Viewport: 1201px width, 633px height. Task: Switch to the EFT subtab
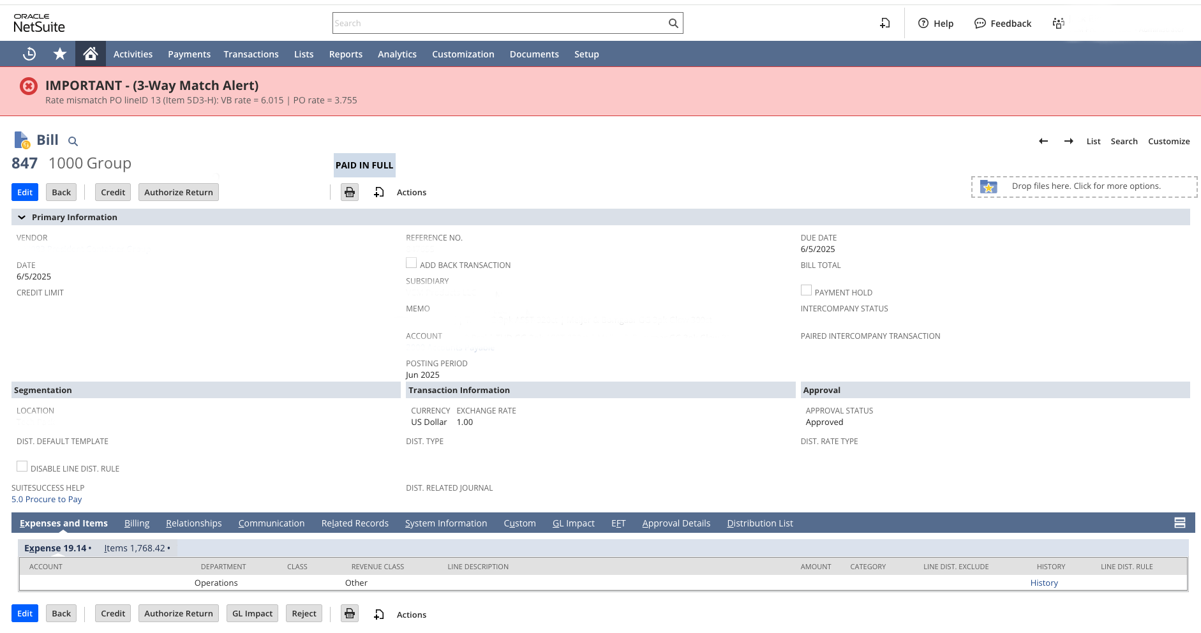point(618,523)
